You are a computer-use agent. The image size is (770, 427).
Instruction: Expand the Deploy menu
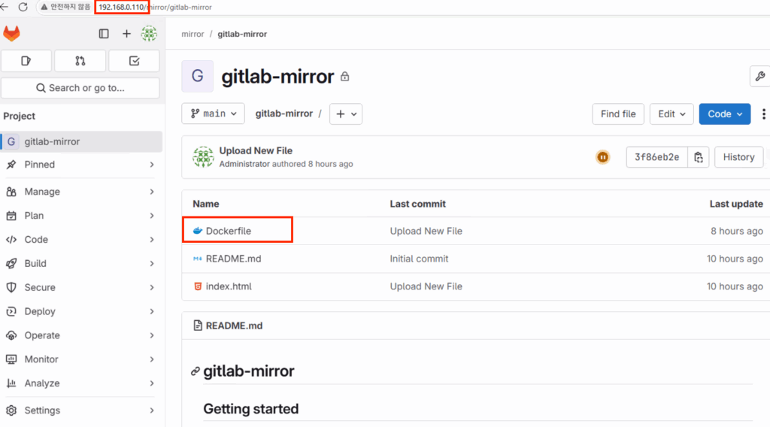(x=81, y=311)
